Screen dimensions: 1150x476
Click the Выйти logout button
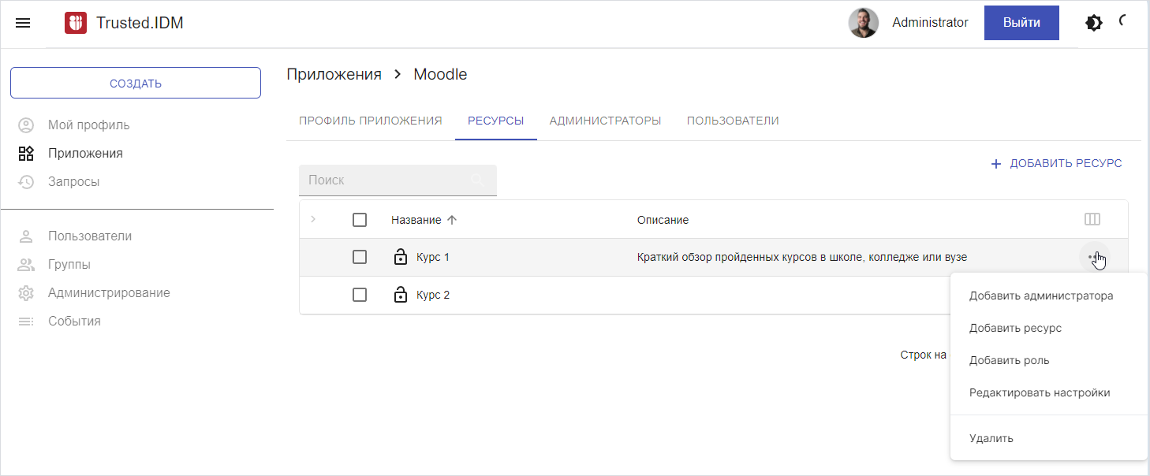[x=1021, y=23]
